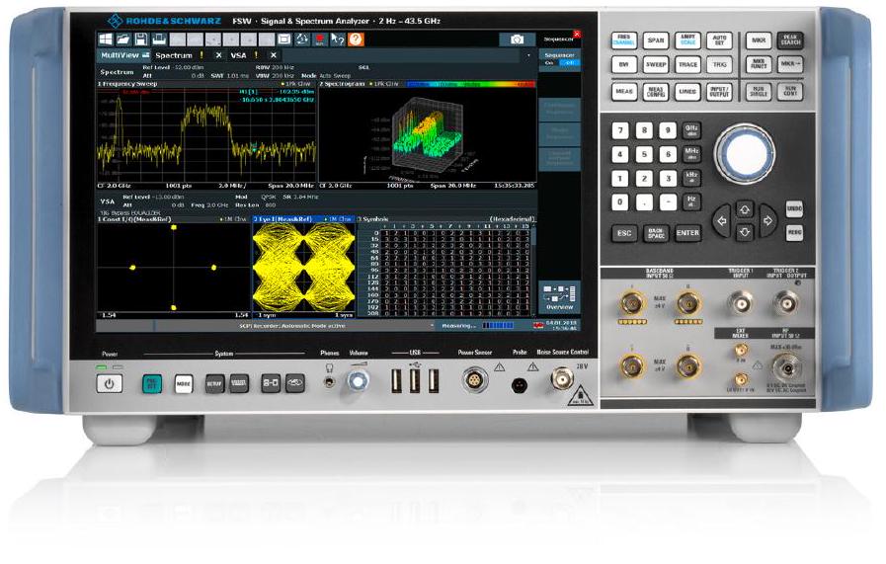Click the Windows start icon in toolbar
The width and height of the screenshot is (886, 564).
click(106, 39)
